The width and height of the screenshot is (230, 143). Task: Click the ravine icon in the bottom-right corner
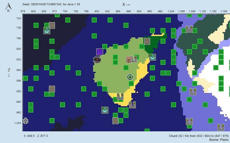tap(221, 127)
